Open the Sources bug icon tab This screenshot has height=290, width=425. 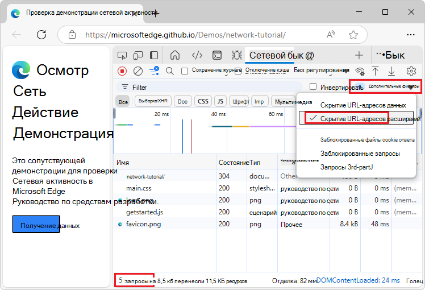pos(236,55)
